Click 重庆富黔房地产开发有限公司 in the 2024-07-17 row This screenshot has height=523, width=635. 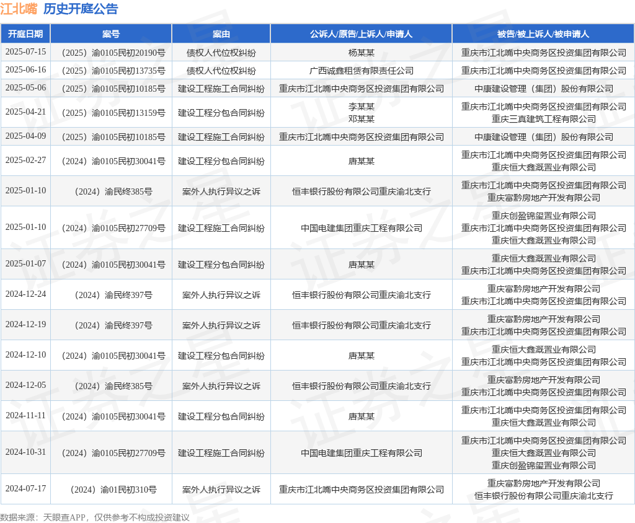pos(543,483)
